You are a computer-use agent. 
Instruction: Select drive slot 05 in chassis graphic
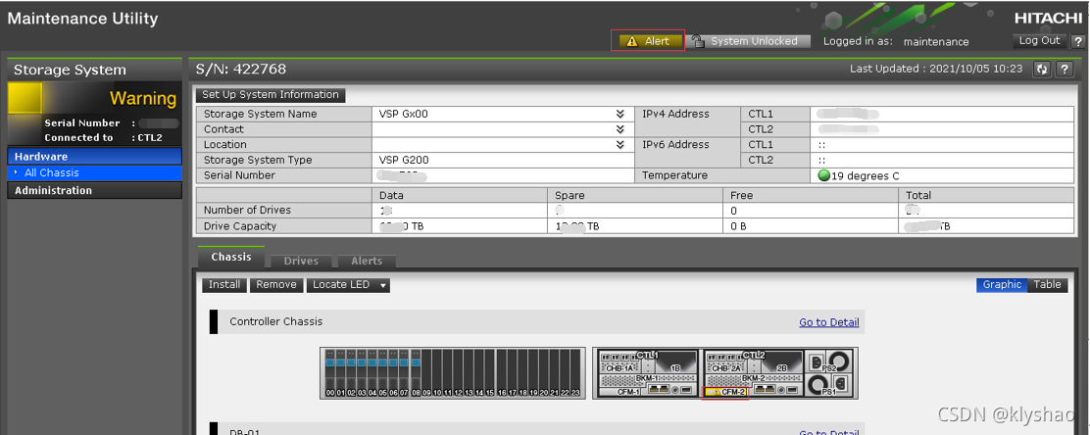[x=383, y=374]
